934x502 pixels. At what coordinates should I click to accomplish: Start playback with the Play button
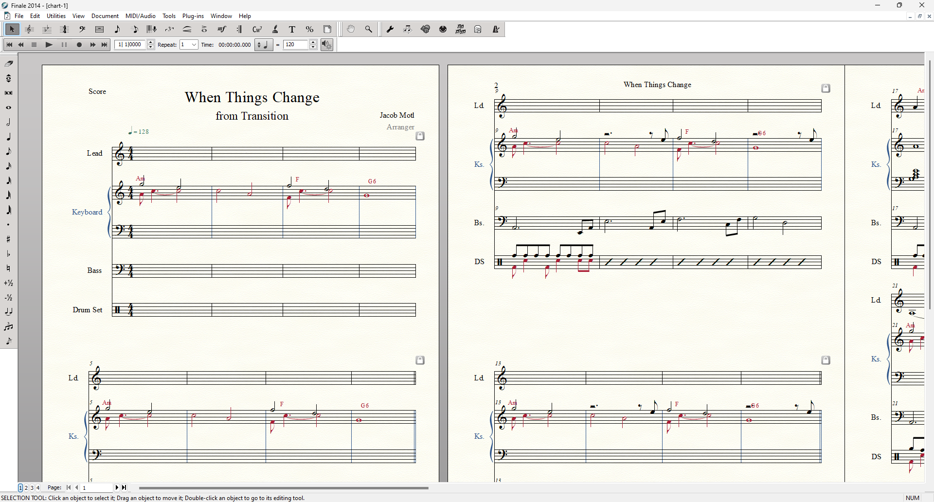tap(49, 45)
